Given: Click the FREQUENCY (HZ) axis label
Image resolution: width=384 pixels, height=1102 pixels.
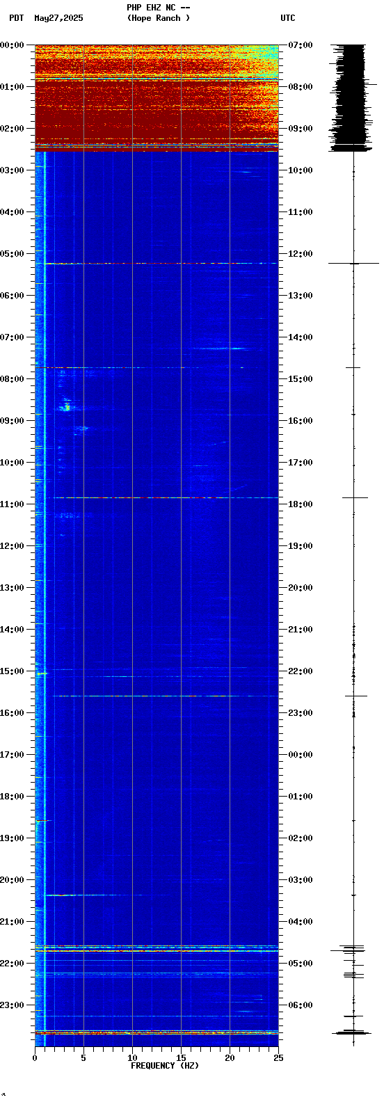Looking at the screenshot, I should [165, 1066].
